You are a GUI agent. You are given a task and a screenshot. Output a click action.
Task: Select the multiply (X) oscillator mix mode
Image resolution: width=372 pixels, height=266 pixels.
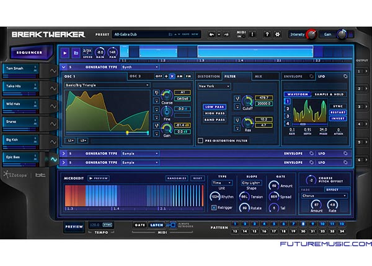[172, 76]
